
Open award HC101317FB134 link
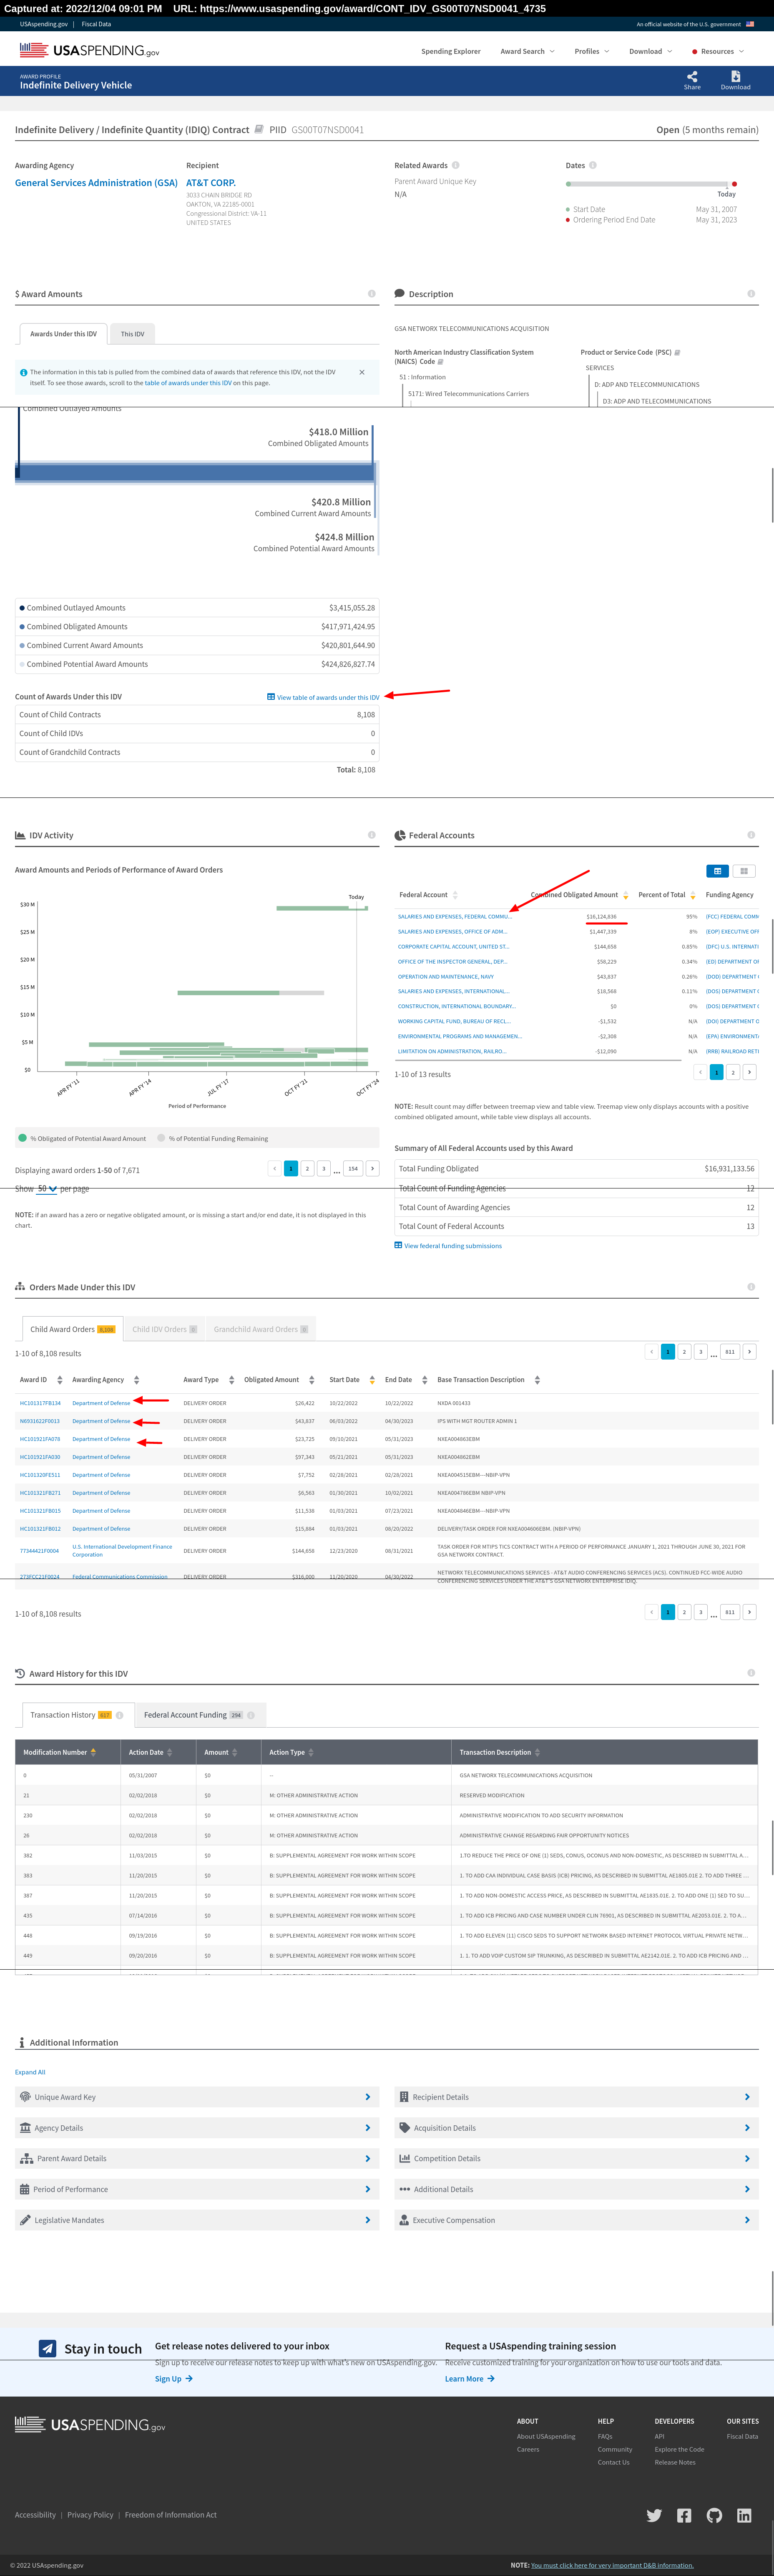pyautogui.click(x=40, y=1403)
